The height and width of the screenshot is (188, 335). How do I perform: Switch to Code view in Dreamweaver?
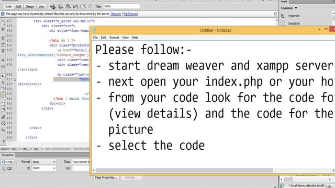tap(8, 6)
